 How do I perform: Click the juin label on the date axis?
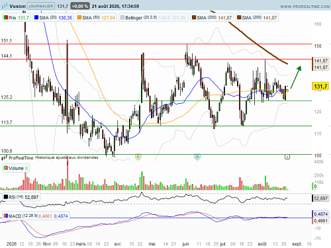(185, 244)
